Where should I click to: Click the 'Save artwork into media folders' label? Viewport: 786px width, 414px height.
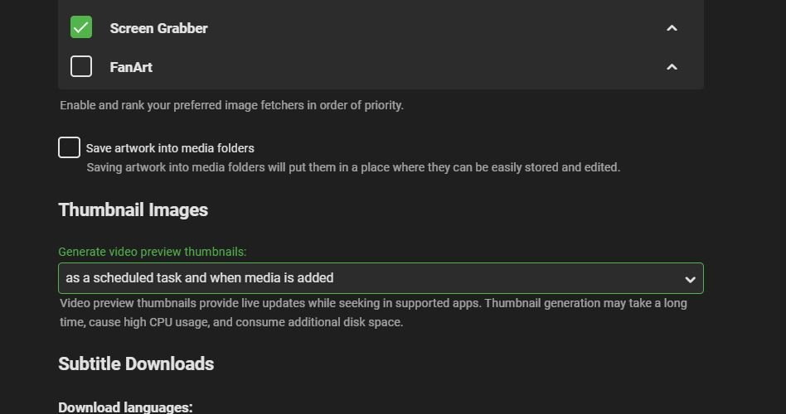[170, 148]
